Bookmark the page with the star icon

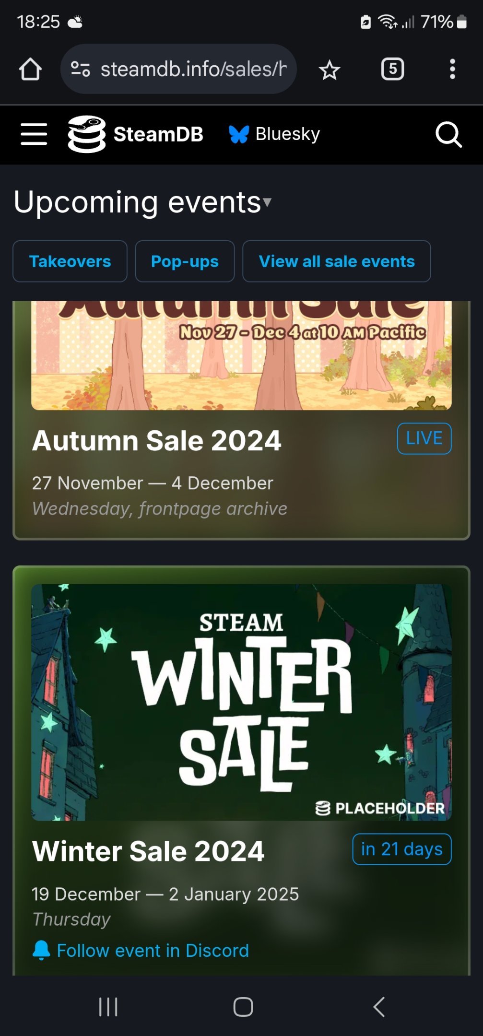330,70
